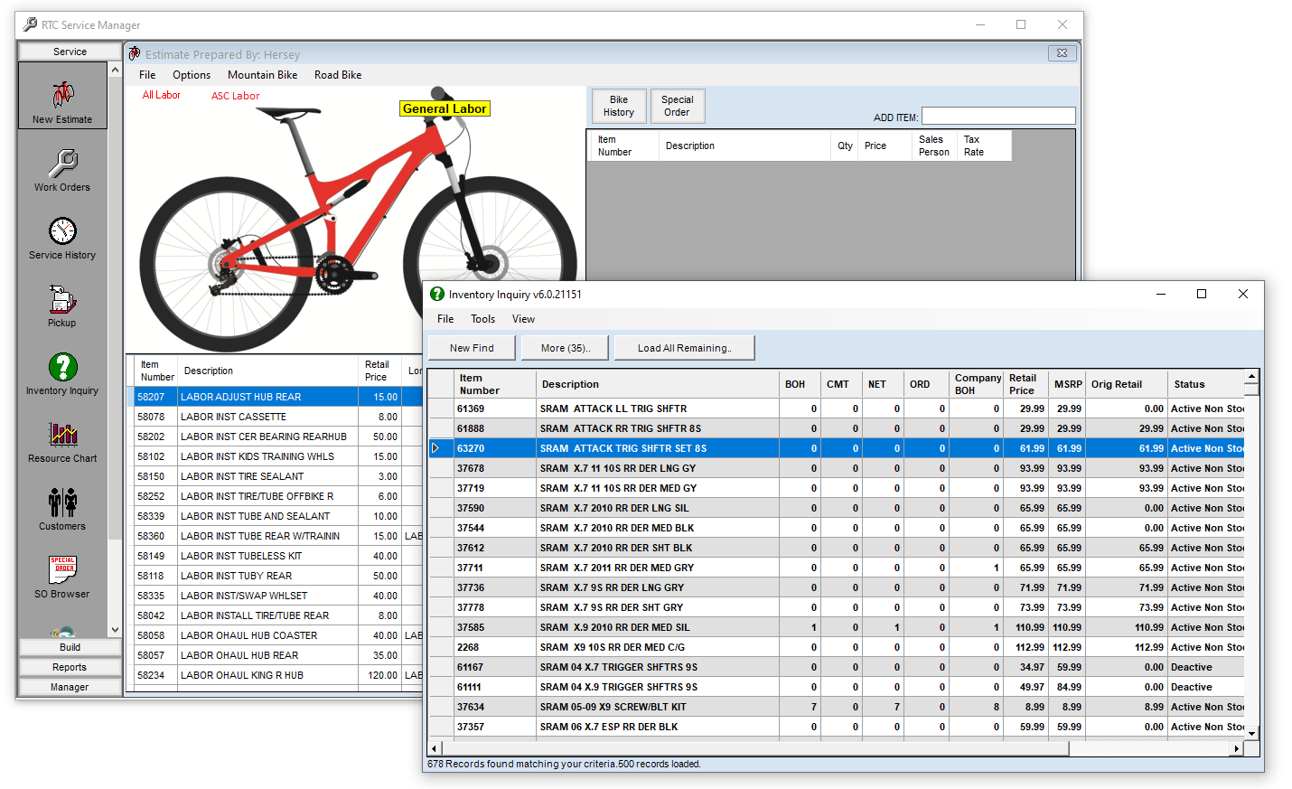Launch Inventory Inquiry from the sidebar
The image size is (1292, 789).
click(62, 374)
